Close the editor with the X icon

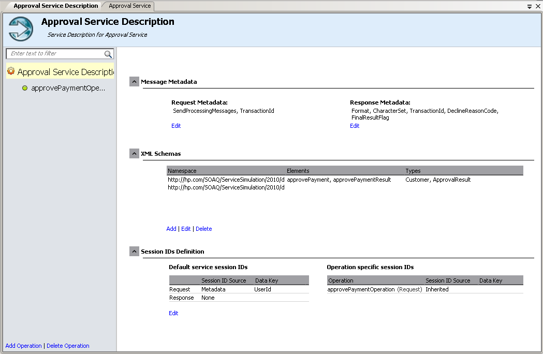coord(538,7)
